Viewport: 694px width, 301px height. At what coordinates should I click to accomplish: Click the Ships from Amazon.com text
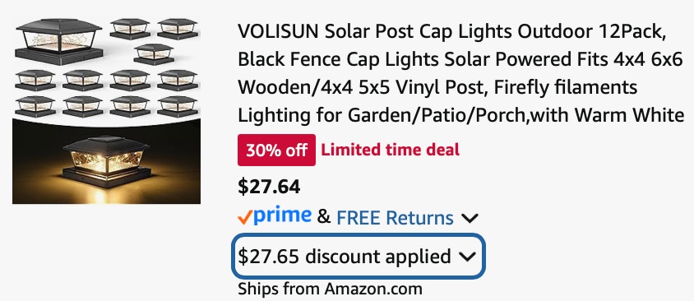pyautogui.click(x=331, y=289)
